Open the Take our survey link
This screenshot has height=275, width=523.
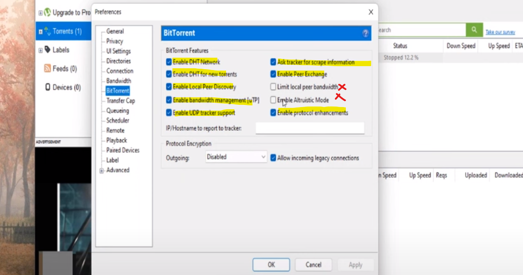(500, 32)
